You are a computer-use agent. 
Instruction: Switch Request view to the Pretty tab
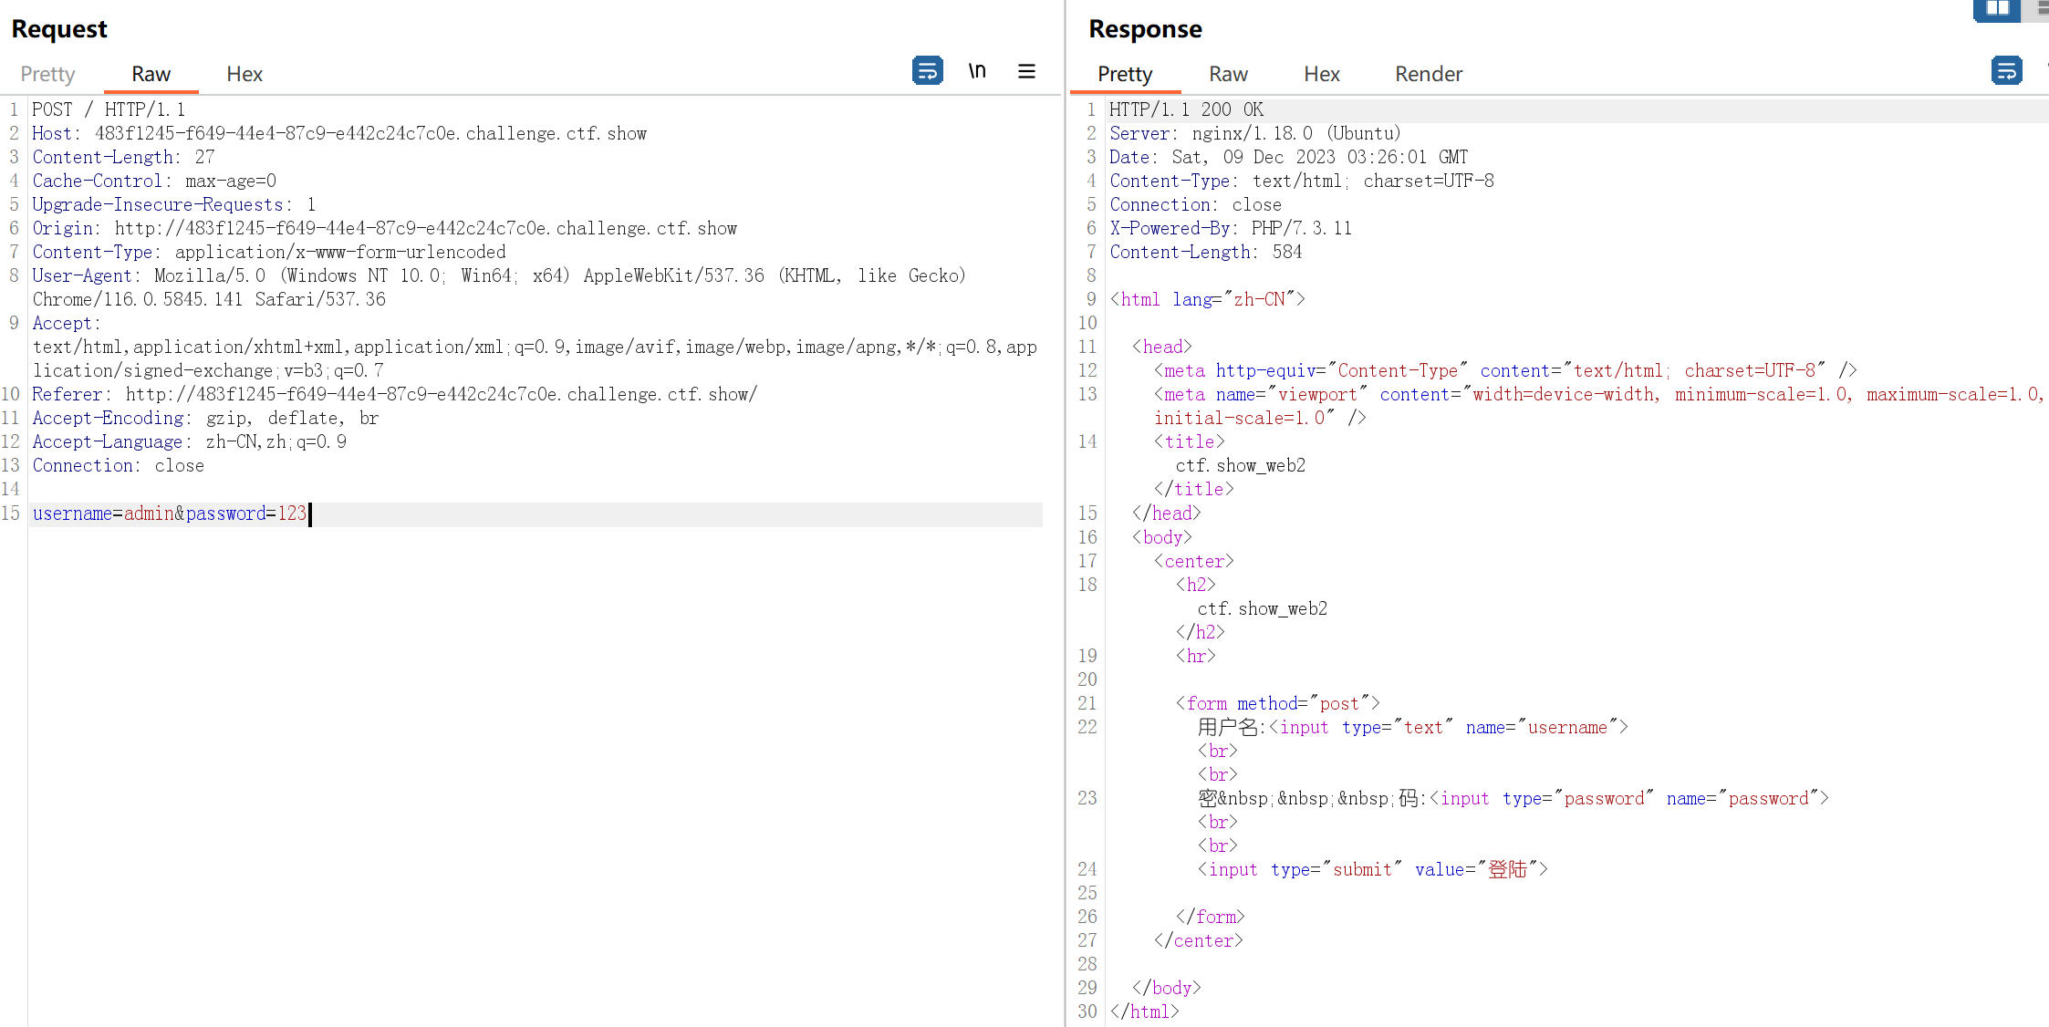pyautogui.click(x=47, y=74)
